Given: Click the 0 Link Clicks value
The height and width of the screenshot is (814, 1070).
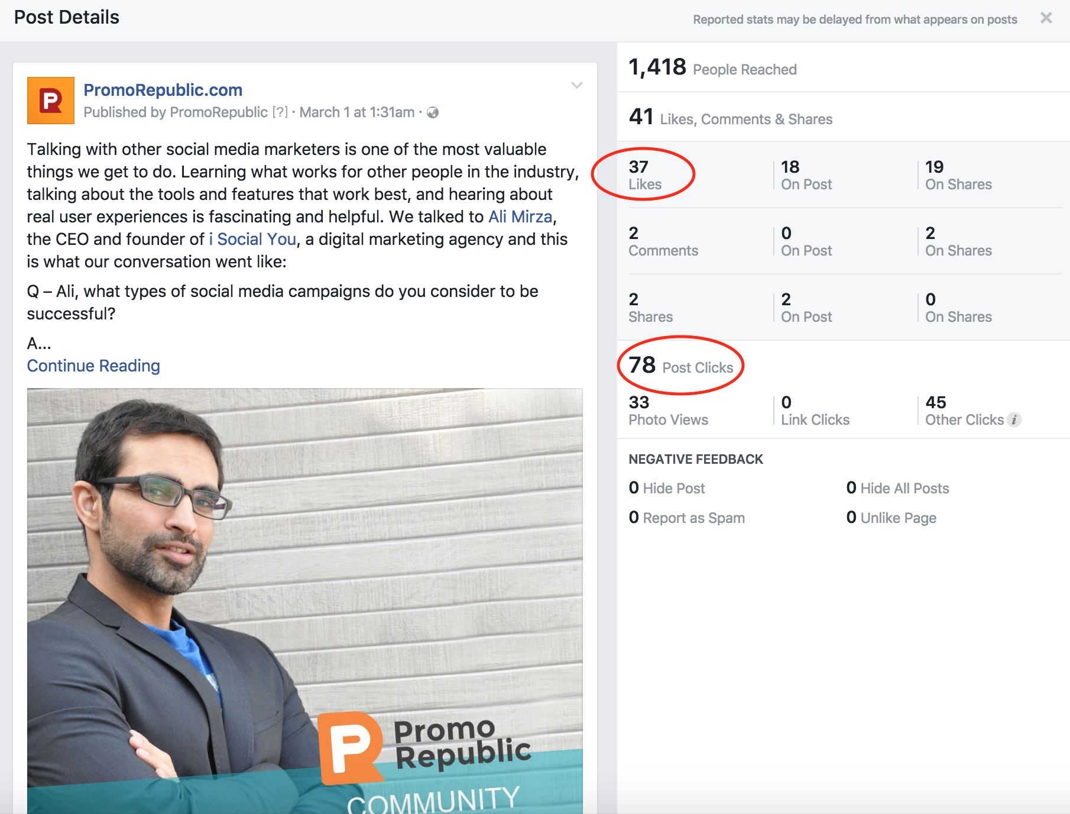Looking at the screenshot, I should 815,411.
